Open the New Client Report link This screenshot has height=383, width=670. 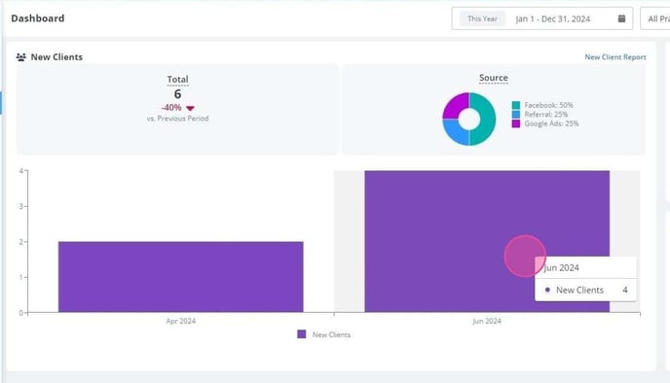(615, 57)
